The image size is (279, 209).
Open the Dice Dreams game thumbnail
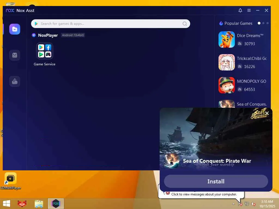[x=226, y=39]
